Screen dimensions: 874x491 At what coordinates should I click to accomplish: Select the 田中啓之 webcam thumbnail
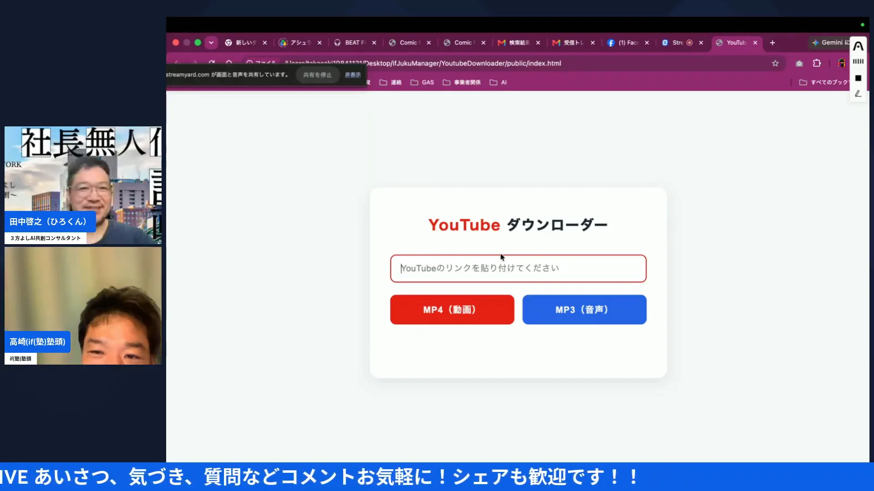[83, 185]
